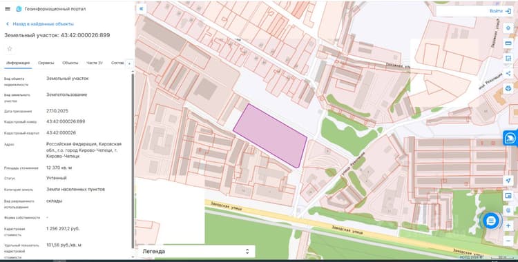The height and width of the screenshot is (262, 518).
Task: Open the Информация tab
Action: click(18, 63)
